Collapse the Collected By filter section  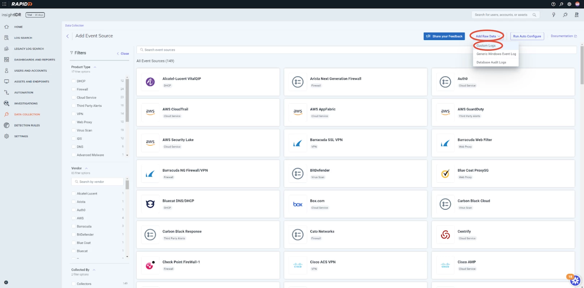pyautogui.click(x=94, y=270)
